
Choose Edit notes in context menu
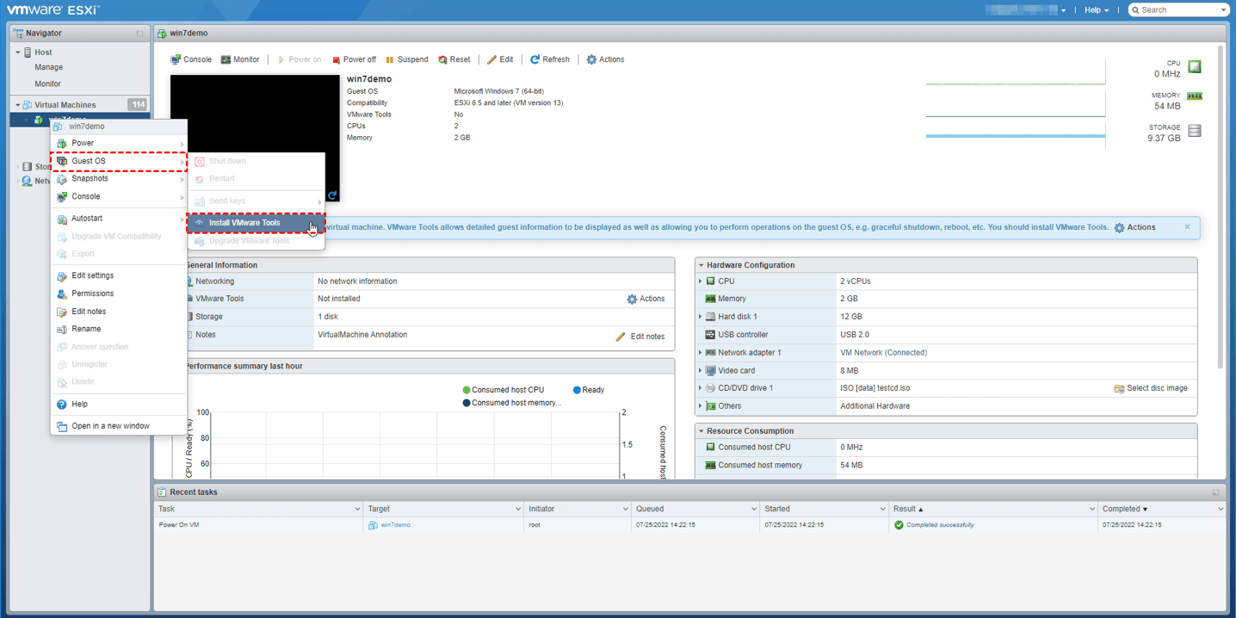coord(119,312)
